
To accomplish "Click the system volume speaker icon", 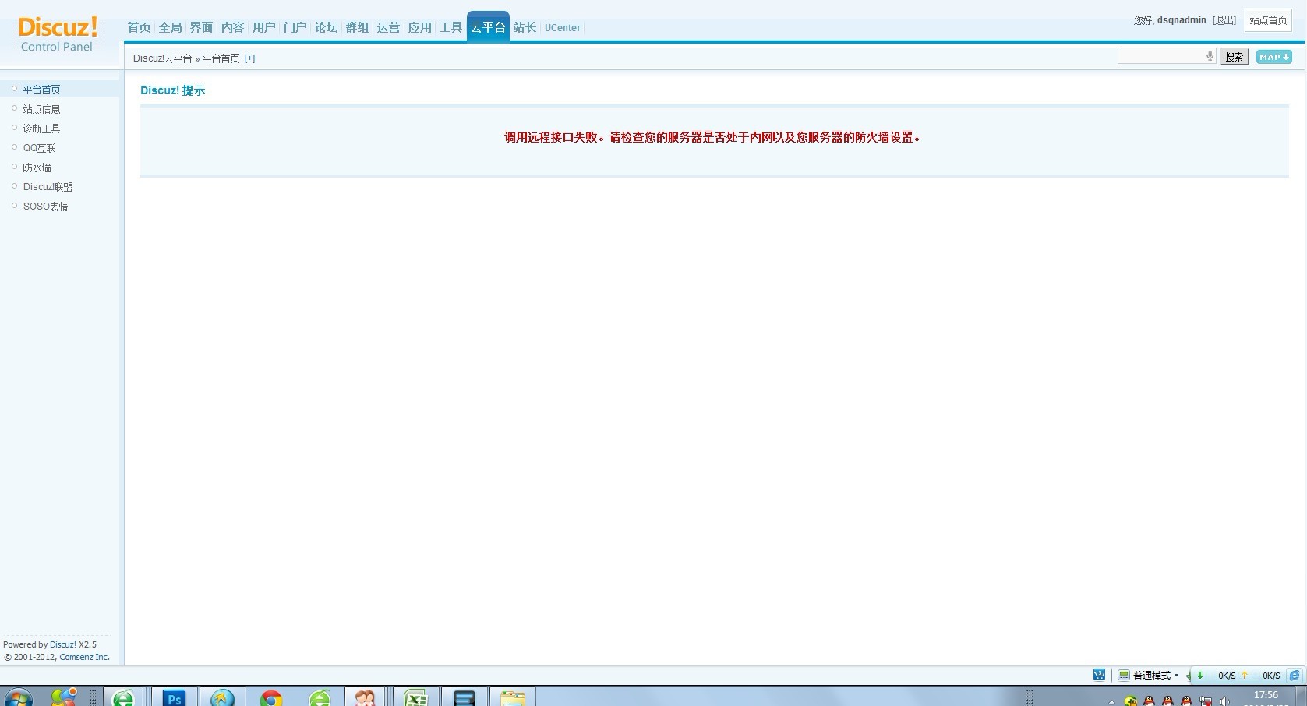I will (1224, 701).
